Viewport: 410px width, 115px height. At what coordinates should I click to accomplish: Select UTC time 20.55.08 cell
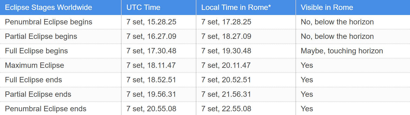point(151,109)
